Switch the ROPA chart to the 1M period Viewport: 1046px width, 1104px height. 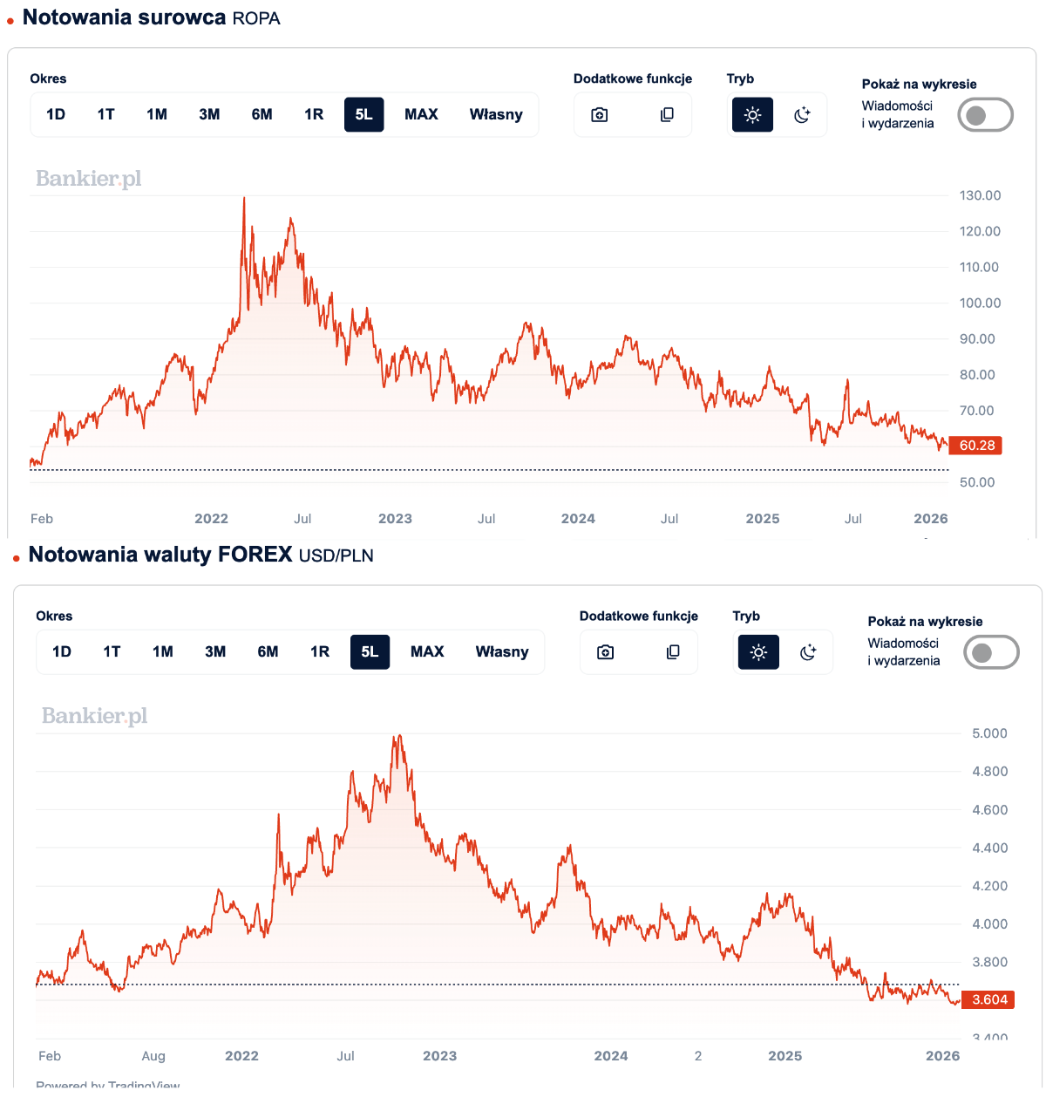157,115
